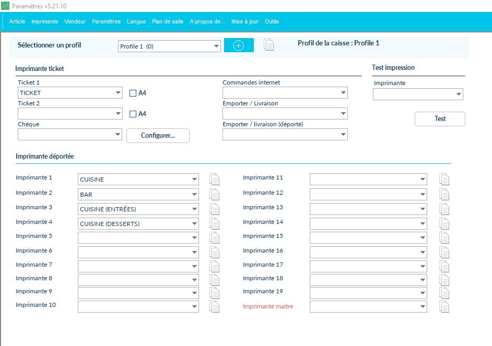Image resolution: width=492 pixels, height=346 pixels.
Task: Click the document icon next to Imprimante 15
Action: click(x=444, y=238)
